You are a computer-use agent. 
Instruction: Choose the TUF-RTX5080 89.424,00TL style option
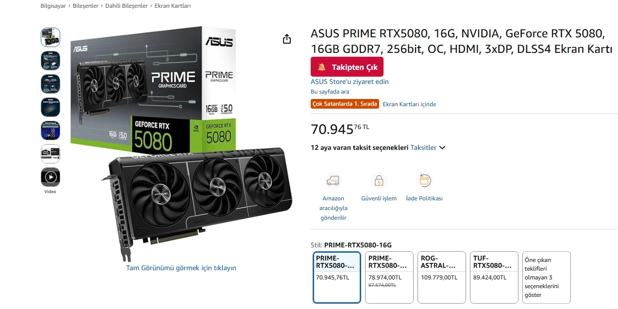(494, 277)
